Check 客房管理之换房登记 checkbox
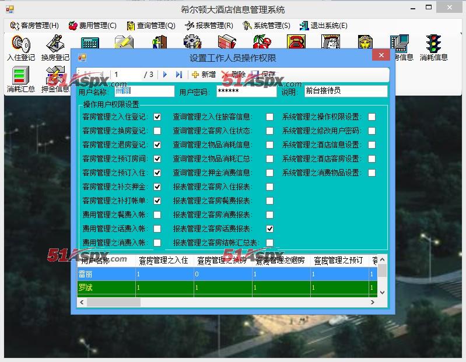Viewport: 466px width, 362px height. click(157, 131)
